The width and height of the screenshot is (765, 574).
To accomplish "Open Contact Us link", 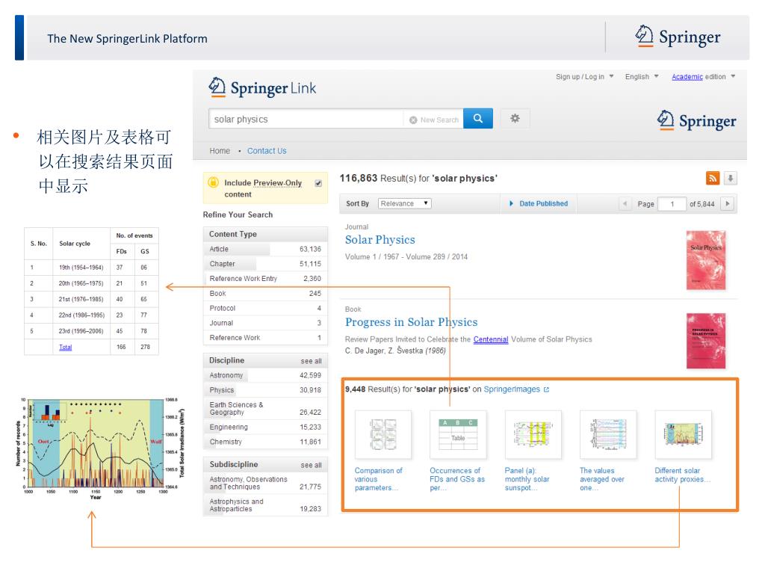I will (x=267, y=151).
